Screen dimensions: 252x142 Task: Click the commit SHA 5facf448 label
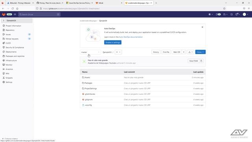[x=193, y=61]
